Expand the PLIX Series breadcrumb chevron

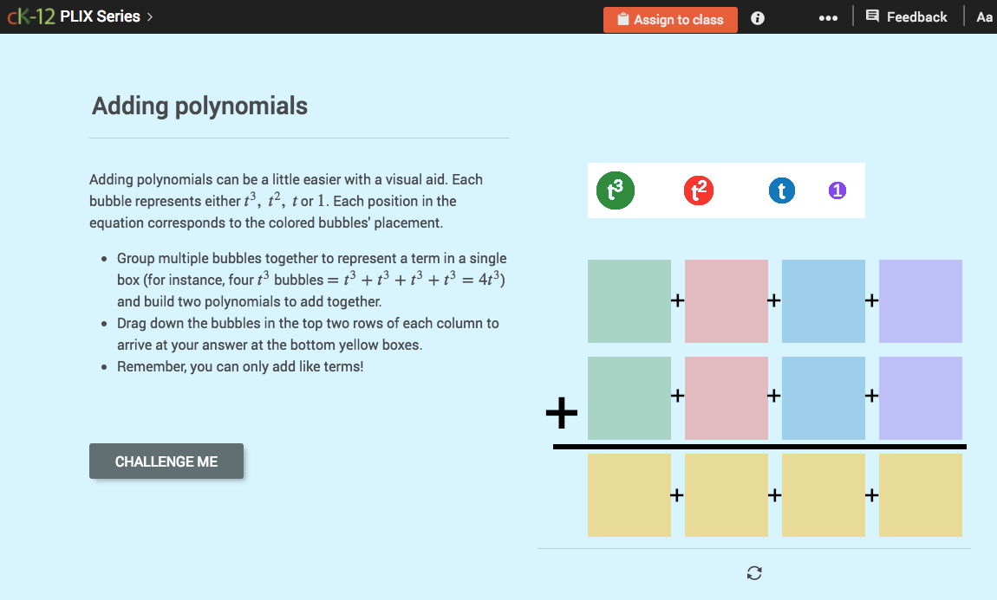coord(149,16)
